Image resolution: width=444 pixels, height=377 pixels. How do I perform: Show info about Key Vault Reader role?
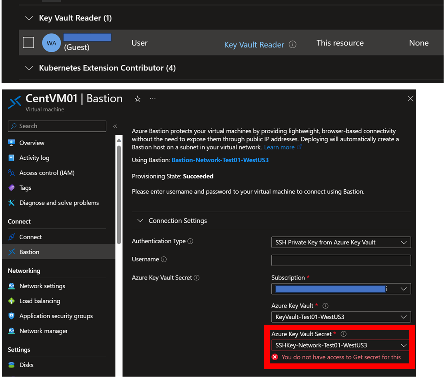coord(293,44)
